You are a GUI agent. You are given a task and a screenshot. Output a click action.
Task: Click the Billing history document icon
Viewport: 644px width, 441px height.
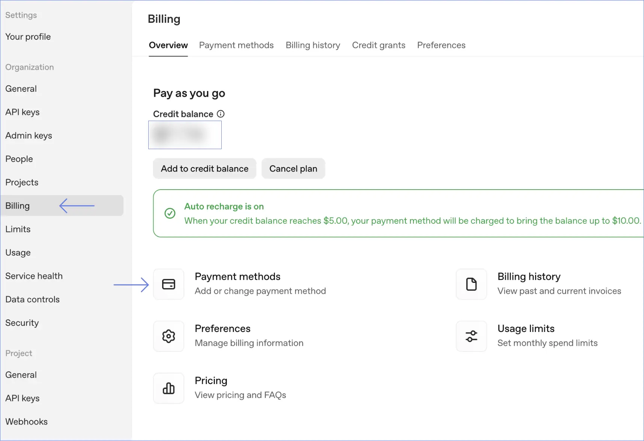coord(471,284)
